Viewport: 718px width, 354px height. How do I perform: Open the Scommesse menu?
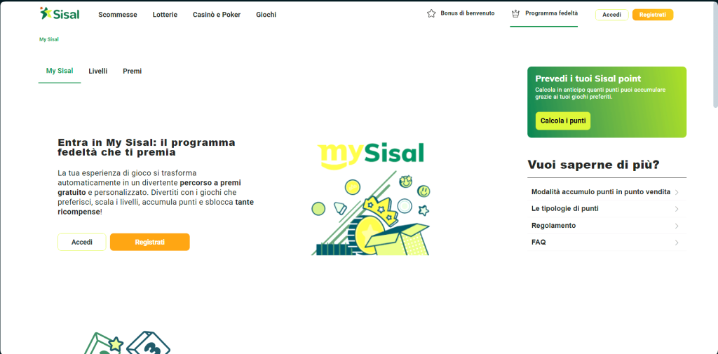pos(118,15)
